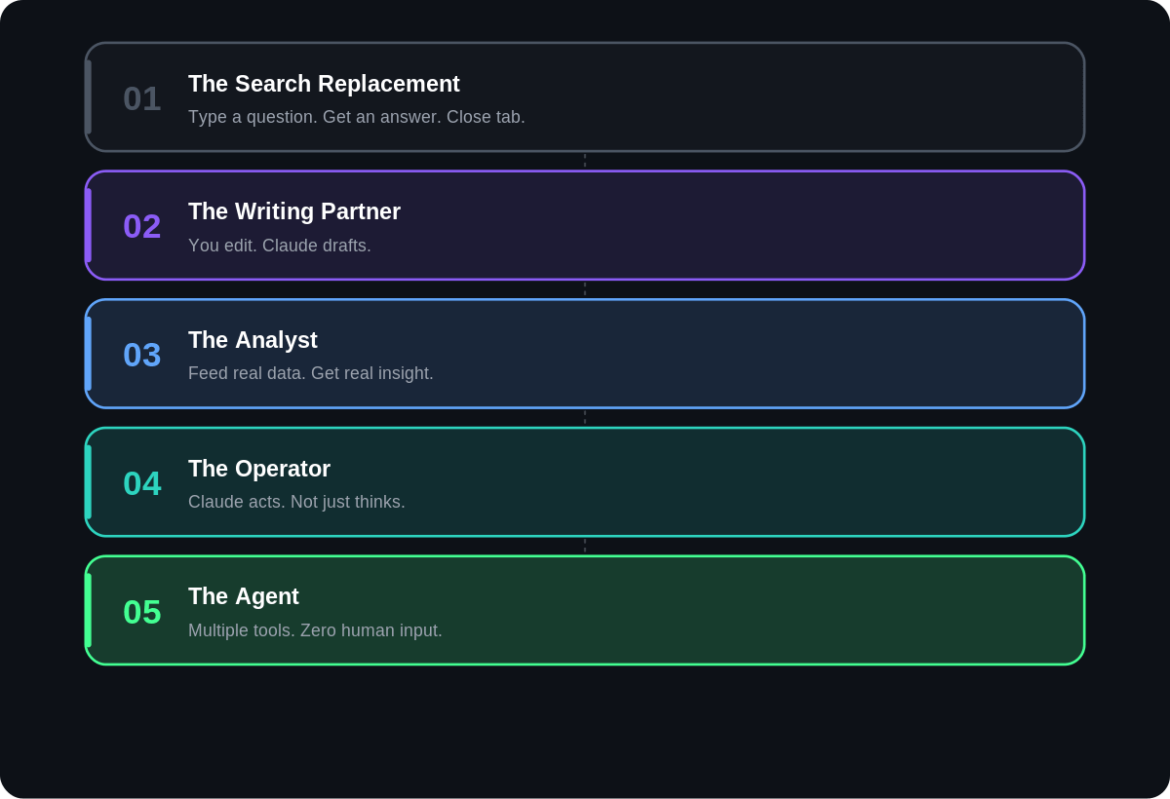Click 'You edit. Claude drafts.' subtitle
1170x799 pixels.
[x=280, y=246]
